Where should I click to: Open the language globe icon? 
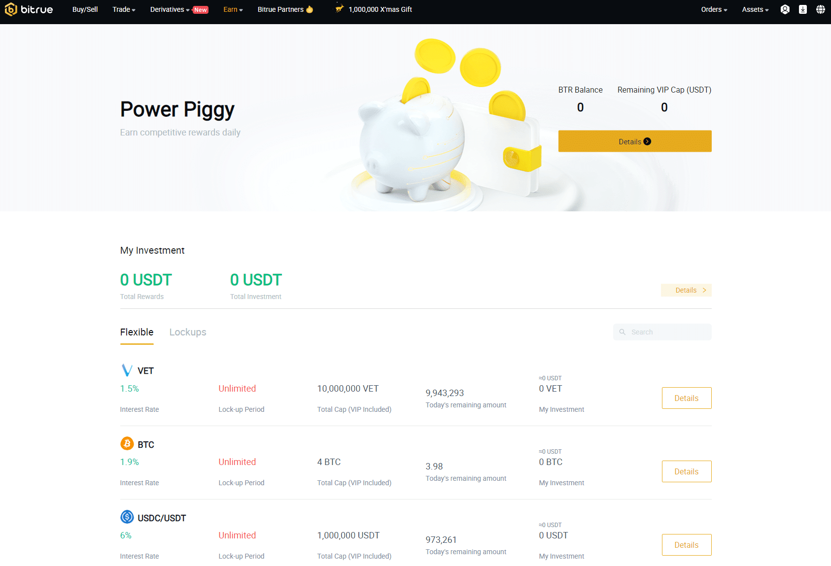pyautogui.click(x=821, y=9)
